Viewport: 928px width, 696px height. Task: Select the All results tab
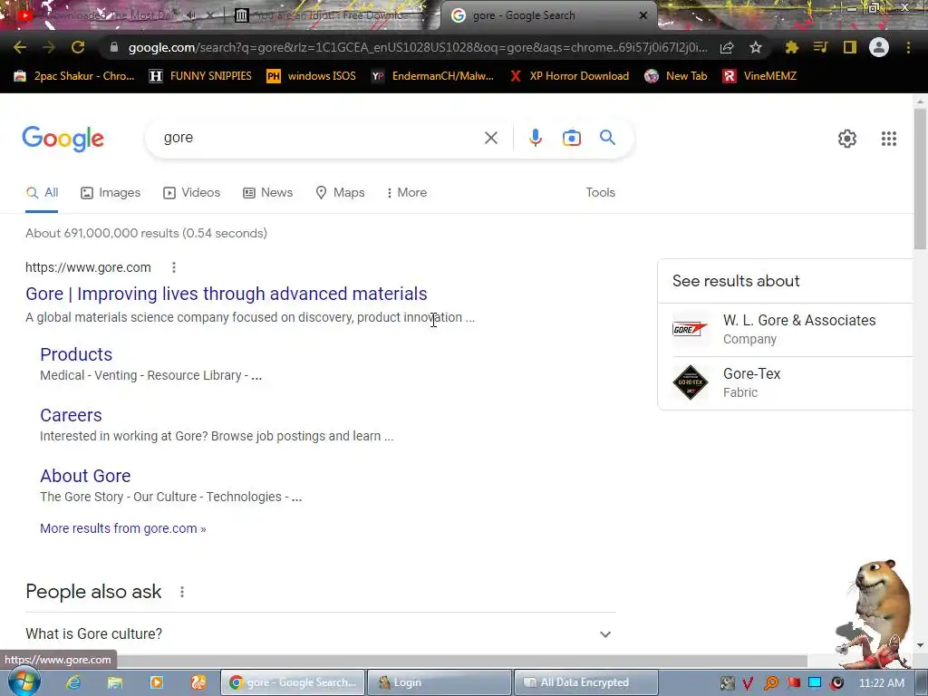42,192
